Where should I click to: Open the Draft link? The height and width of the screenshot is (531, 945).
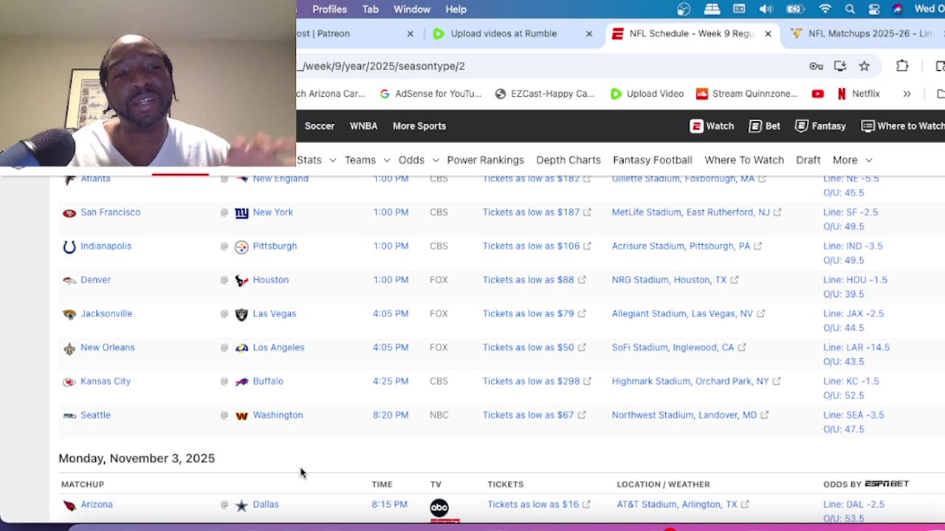808,160
